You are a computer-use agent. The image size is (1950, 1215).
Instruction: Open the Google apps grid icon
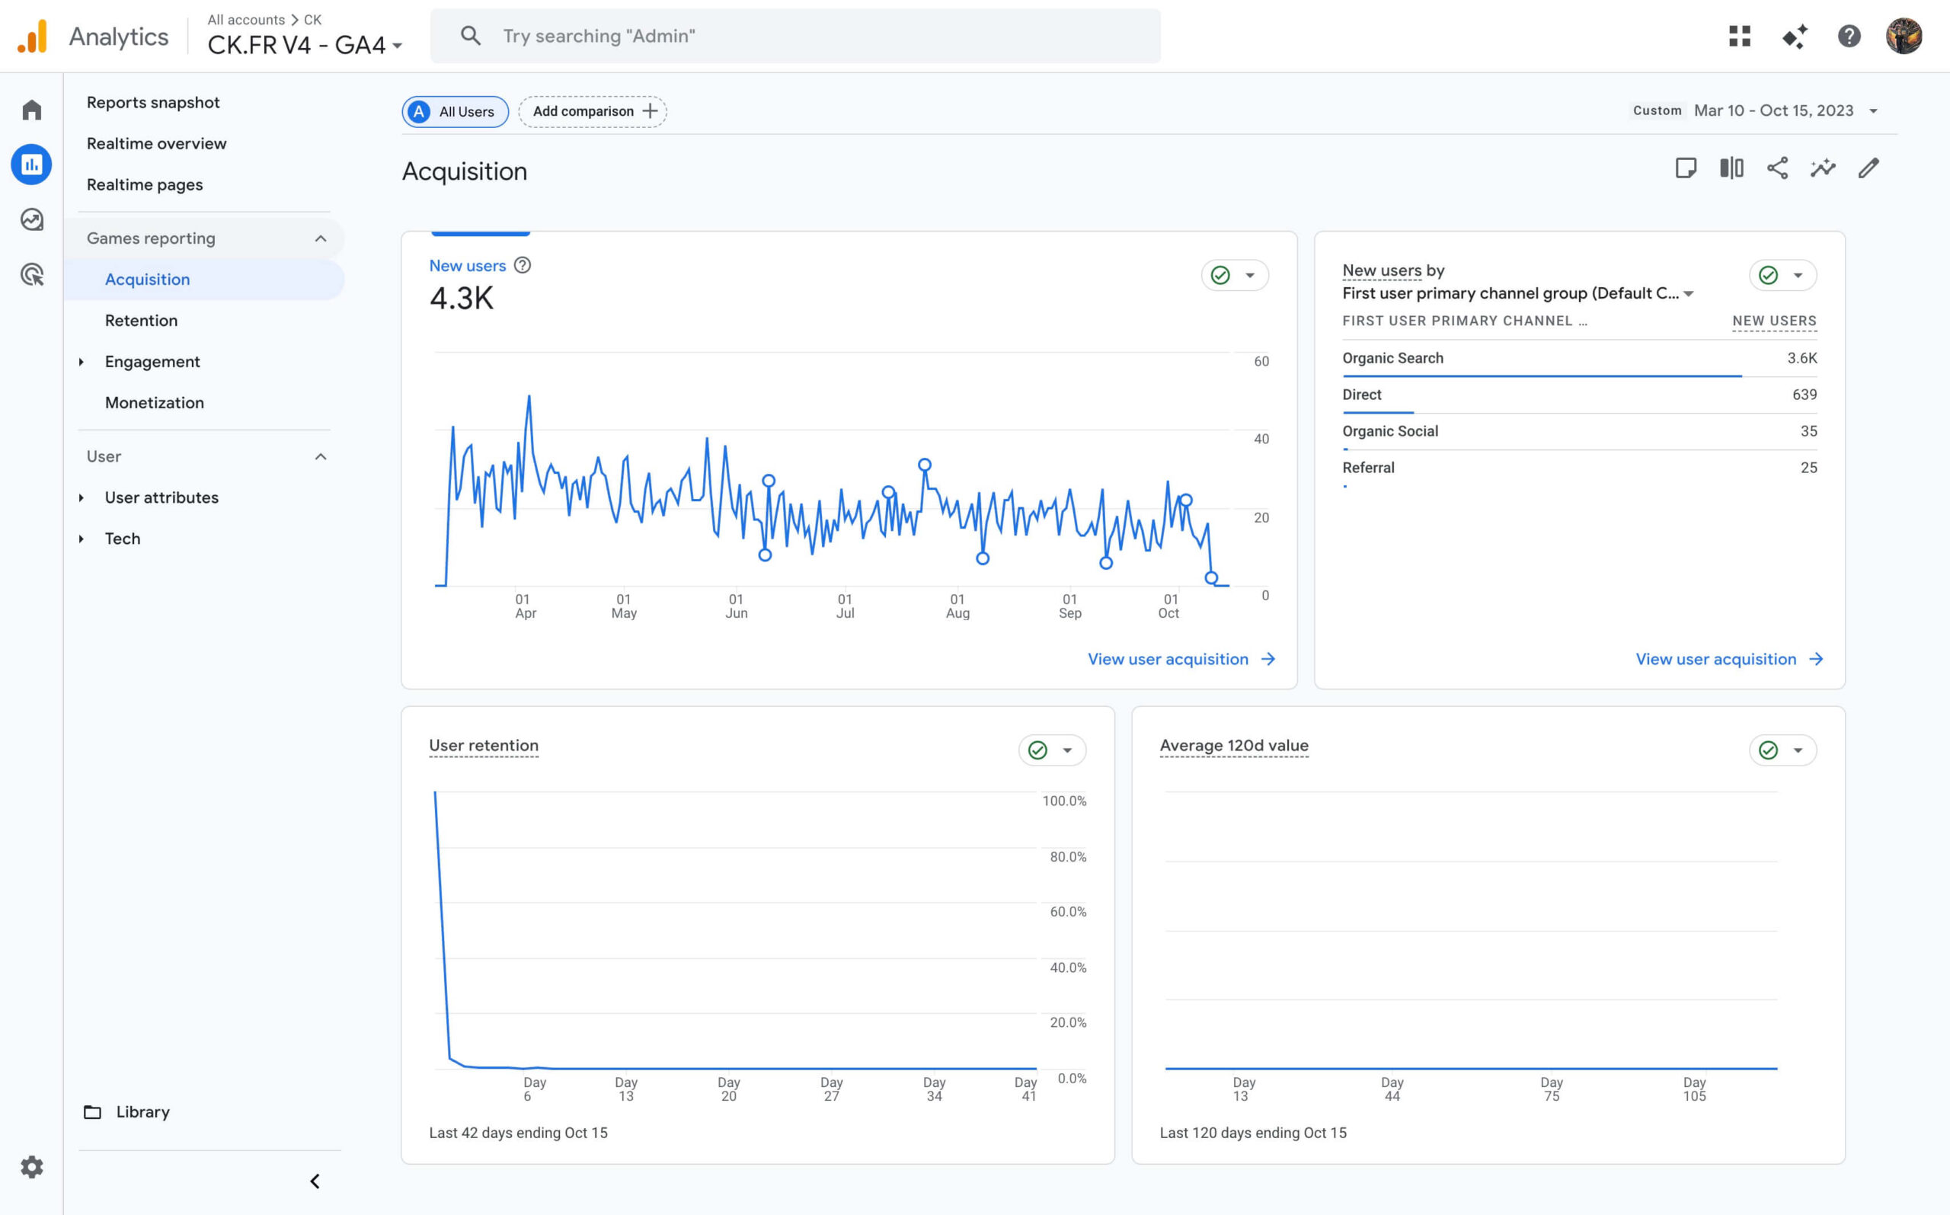[1740, 36]
